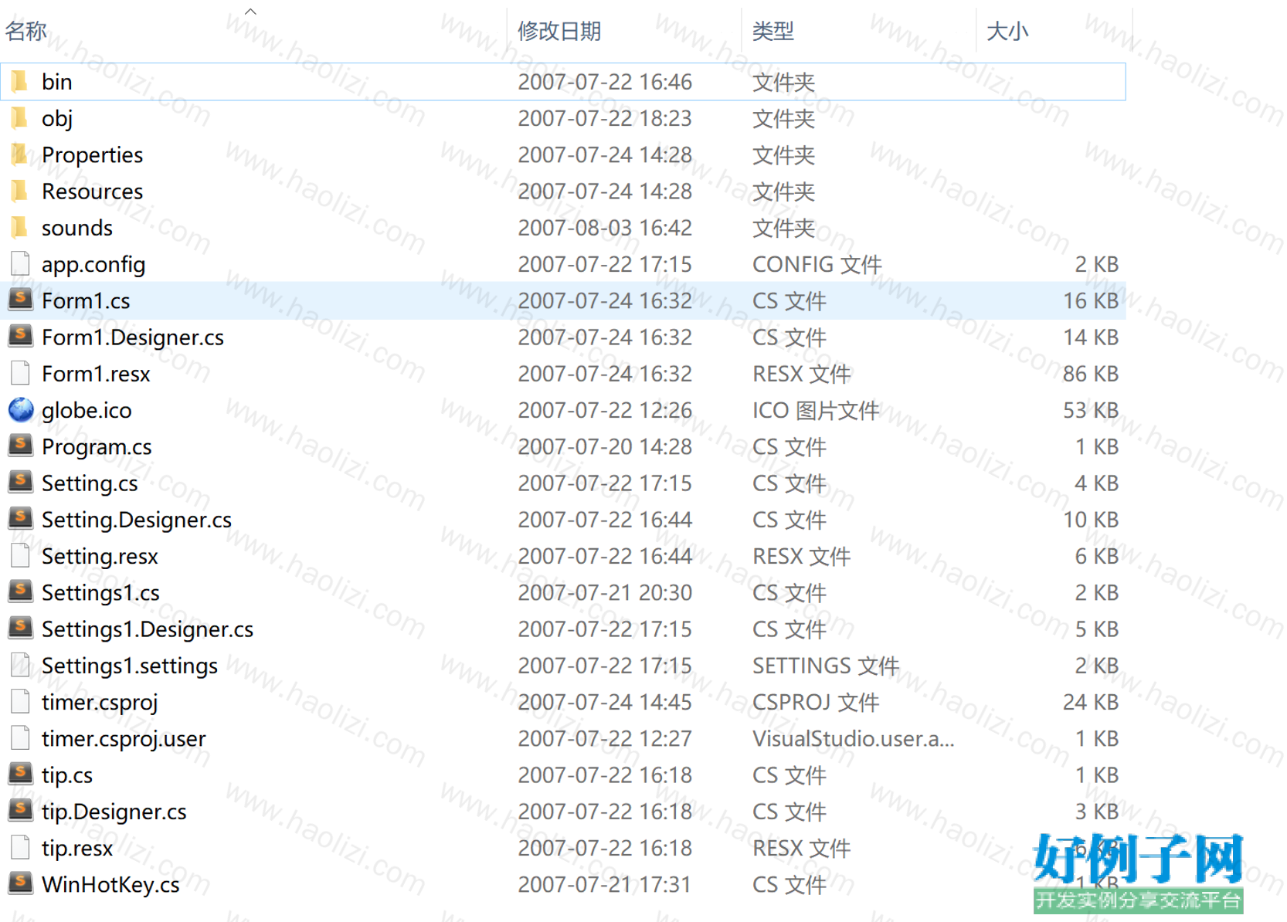Select the WinHotKey.cs file icon
This screenshot has height=922, width=1287.
[x=20, y=884]
